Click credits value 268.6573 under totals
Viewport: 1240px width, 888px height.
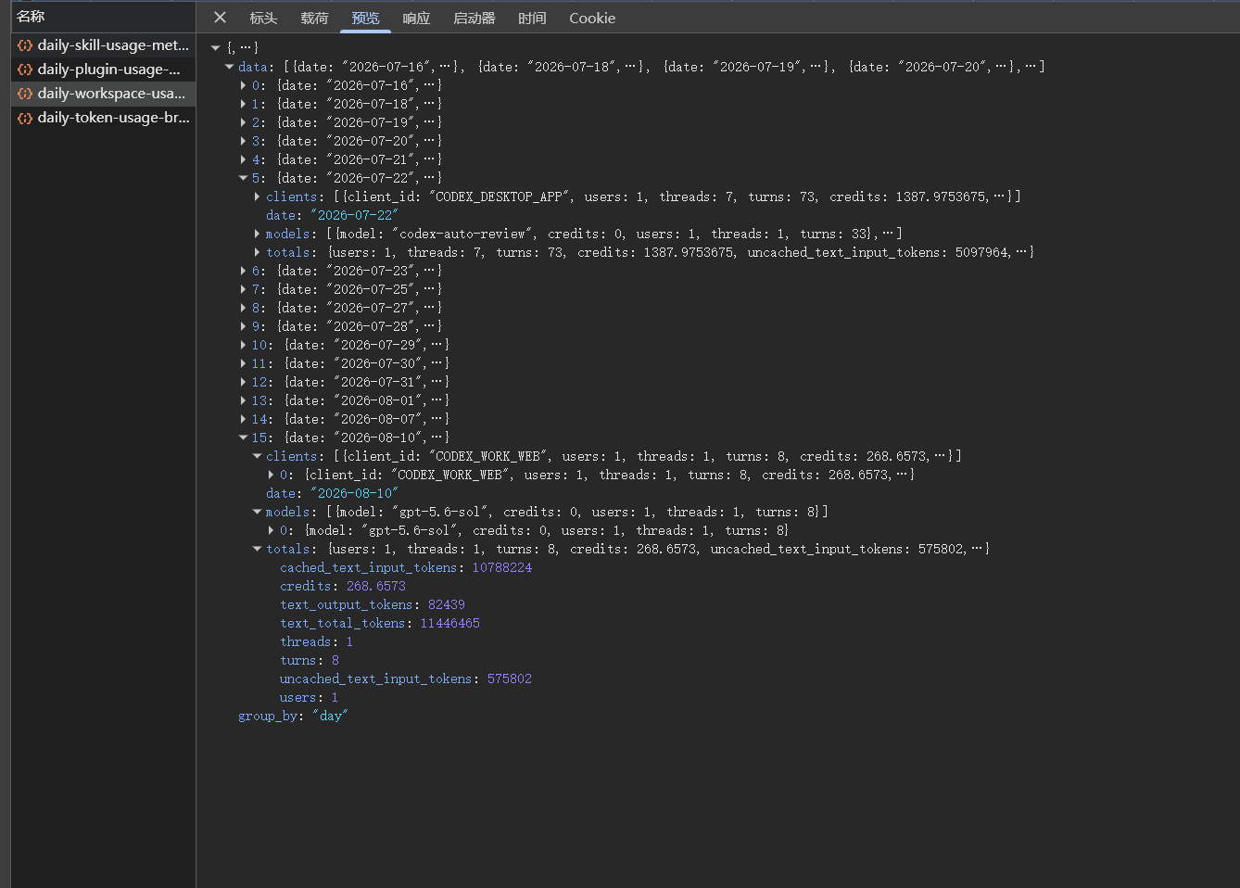click(376, 586)
